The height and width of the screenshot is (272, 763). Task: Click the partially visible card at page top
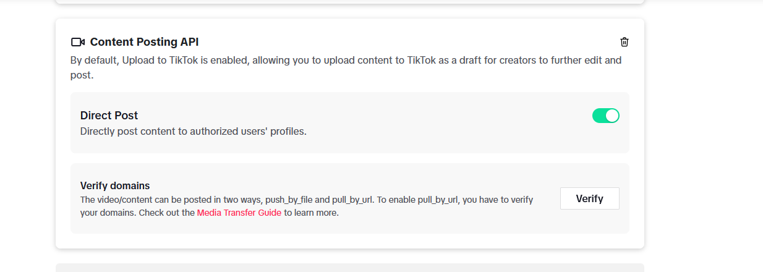click(350, 2)
